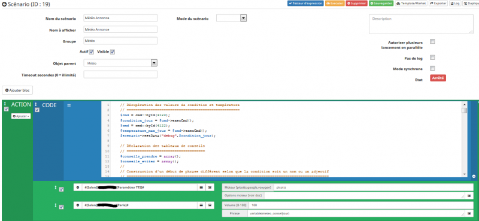Edit the Phrase field with variable(meteo_conseiljour)
The width and height of the screenshot is (479, 221).
point(356,213)
